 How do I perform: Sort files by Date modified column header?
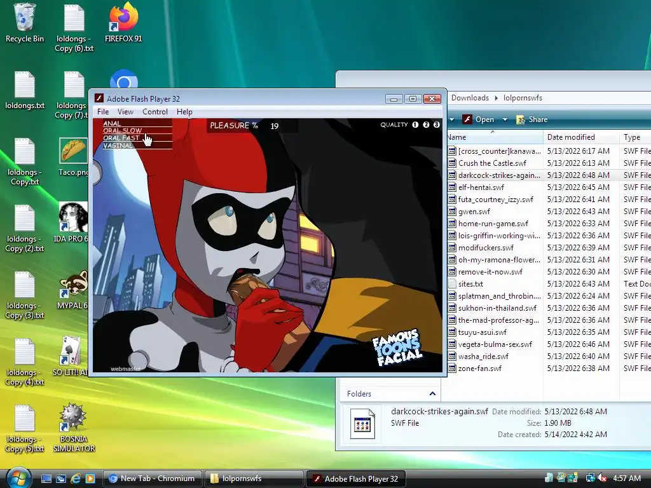pyautogui.click(x=581, y=137)
